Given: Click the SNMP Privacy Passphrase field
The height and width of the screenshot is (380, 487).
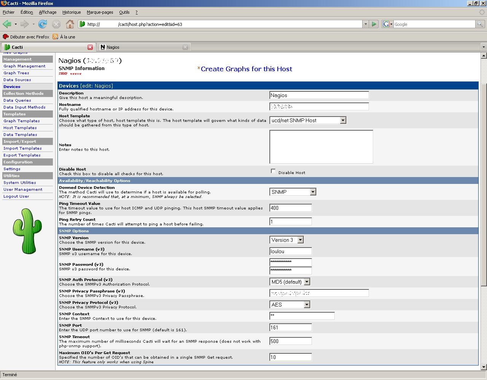Looking at the screenshot, I should click(x=319, y=293).
